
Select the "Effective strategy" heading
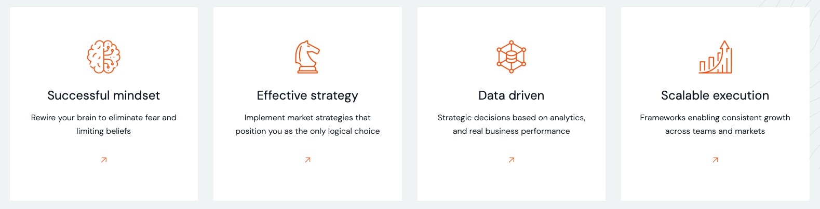pos(307,95)
